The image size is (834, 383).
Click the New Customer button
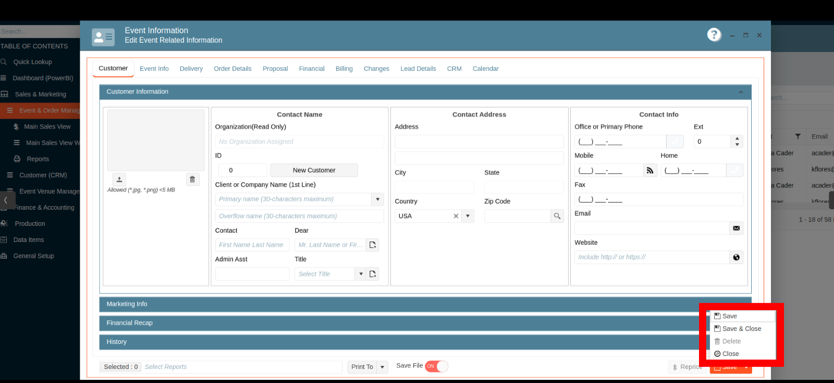pyautogui.click(x=314, y=170)
